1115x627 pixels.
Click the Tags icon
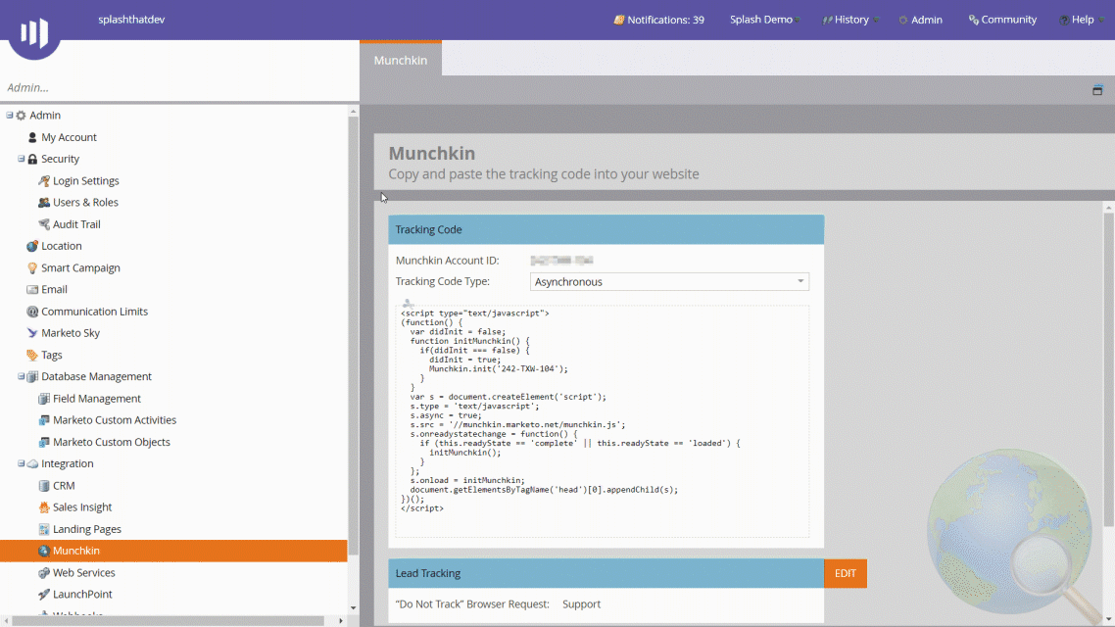(32, 355)
